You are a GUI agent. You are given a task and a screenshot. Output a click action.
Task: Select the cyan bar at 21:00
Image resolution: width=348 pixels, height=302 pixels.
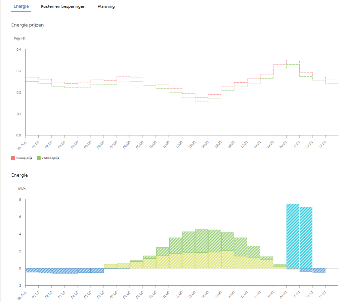[x=306, y=238]
